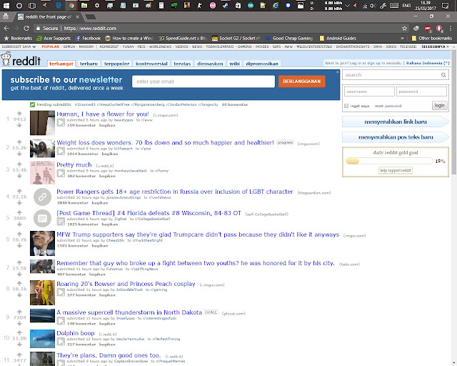Screen dimensions: 457x366
Task: Expand inline media for "Weight loss does wonders" post
Action: point(61,151)
